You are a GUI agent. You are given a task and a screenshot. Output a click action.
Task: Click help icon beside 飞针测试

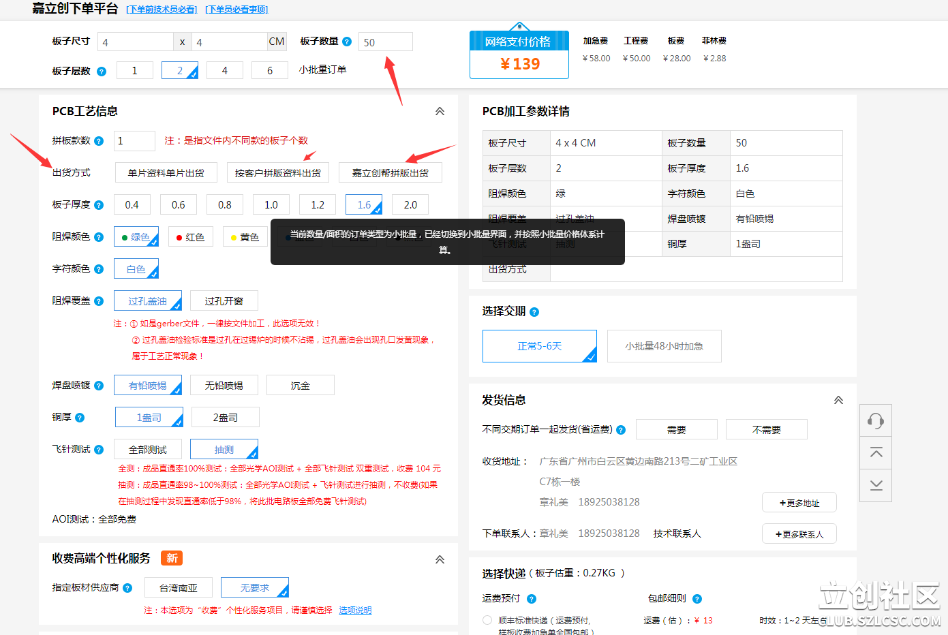tap(99, 450)
